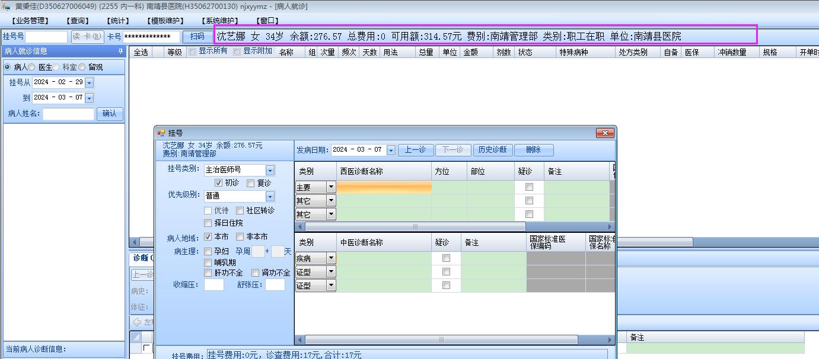The image size is (819, 359).
Task: Enable the 择日住院 checkbox
Action: pos(208,223)
